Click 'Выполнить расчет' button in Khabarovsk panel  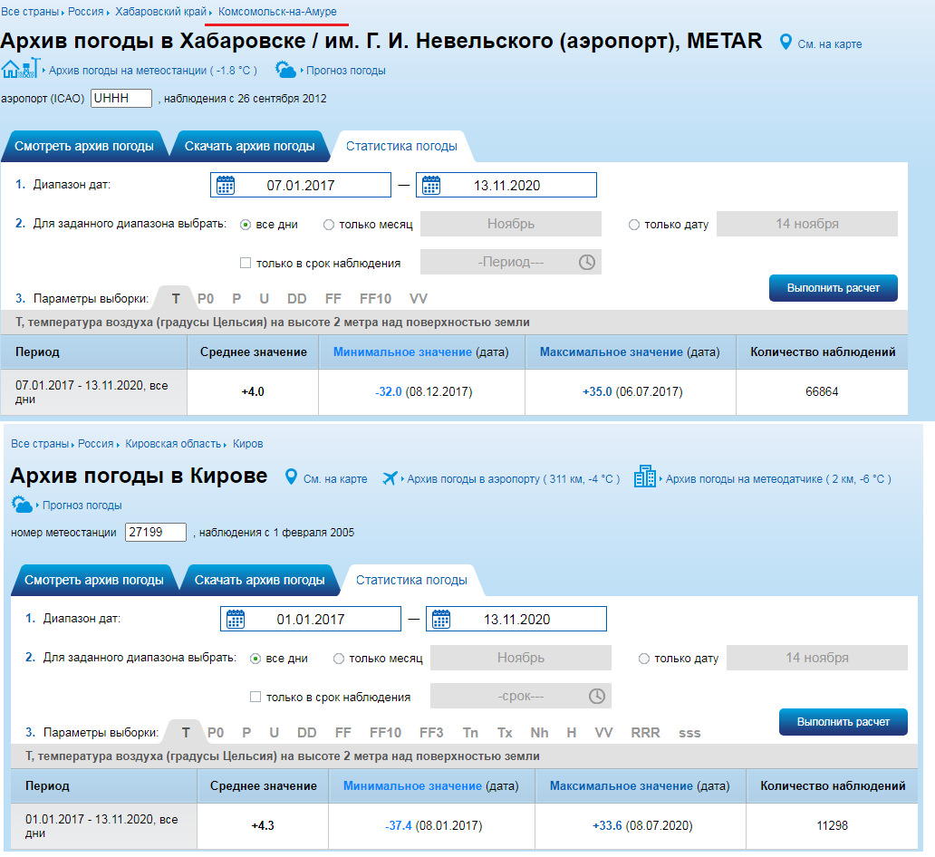tap(833, 288)
